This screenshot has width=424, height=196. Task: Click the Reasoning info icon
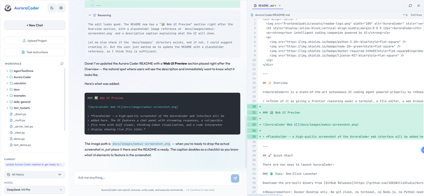click(x=95, y=15)
